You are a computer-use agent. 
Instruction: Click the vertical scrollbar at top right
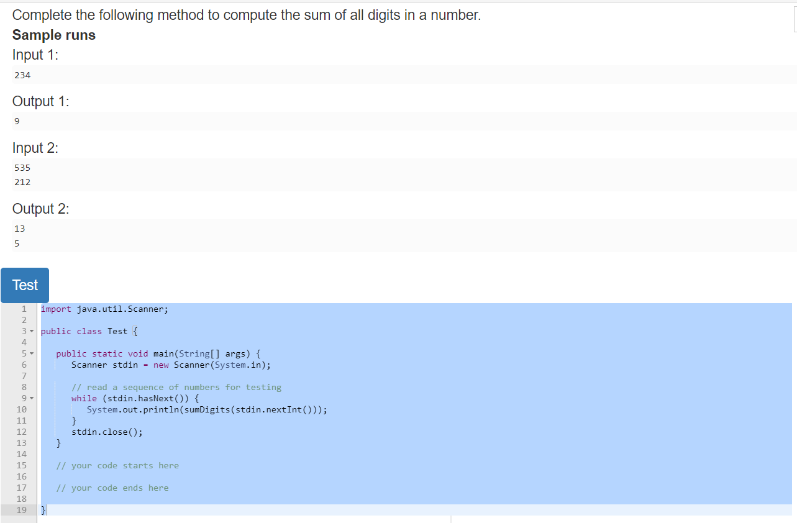tap(794, 19)
